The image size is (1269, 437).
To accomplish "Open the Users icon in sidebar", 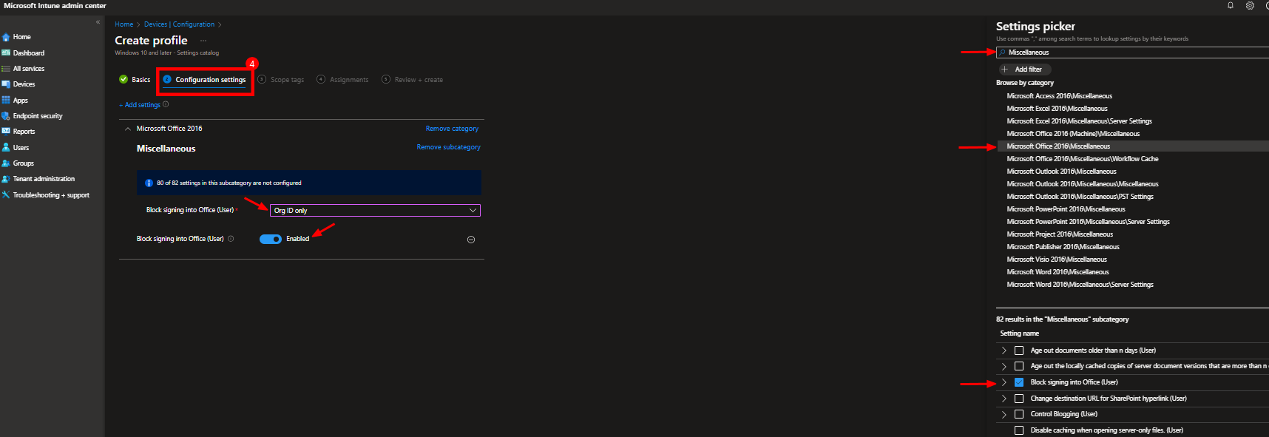I will [6, 148].
